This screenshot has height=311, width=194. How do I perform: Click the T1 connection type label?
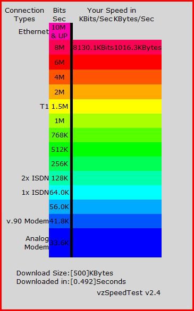click(44, 107)
